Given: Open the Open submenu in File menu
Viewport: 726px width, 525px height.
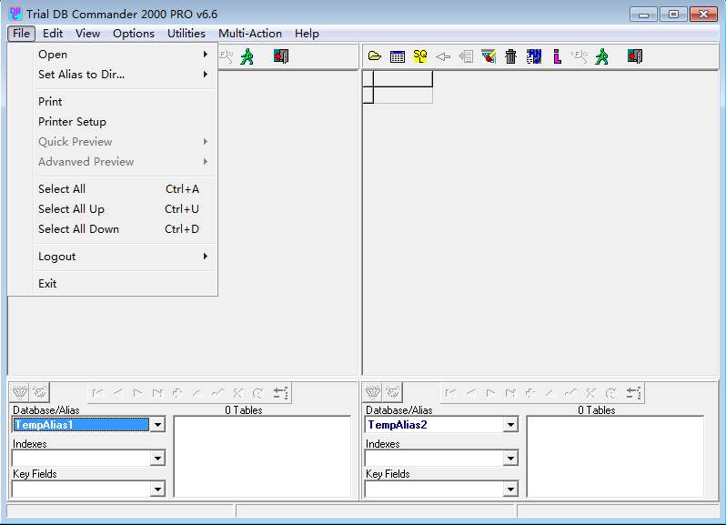Looking at the screenshot, I should click(123, 55).
